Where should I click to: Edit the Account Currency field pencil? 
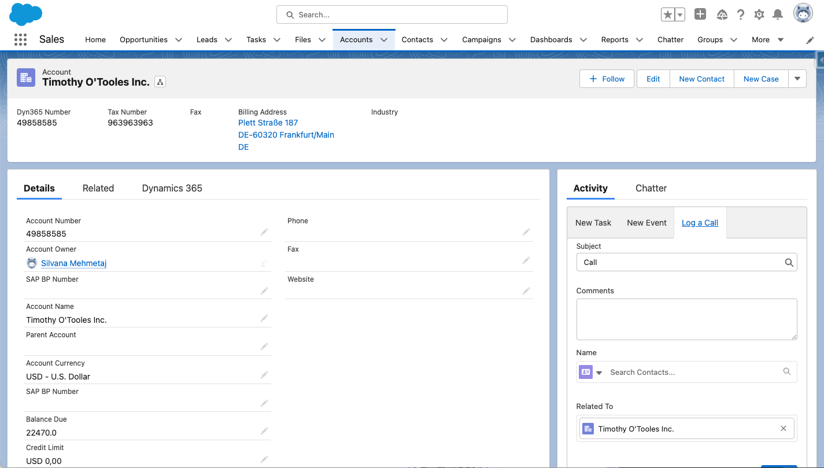point(264,375)
